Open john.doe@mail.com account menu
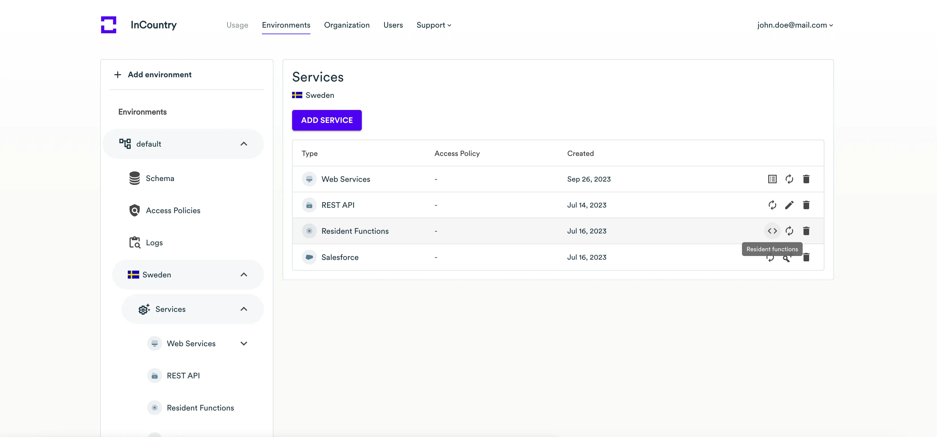The width and height of the screenshot is (937, 437). tap(795, 25)
